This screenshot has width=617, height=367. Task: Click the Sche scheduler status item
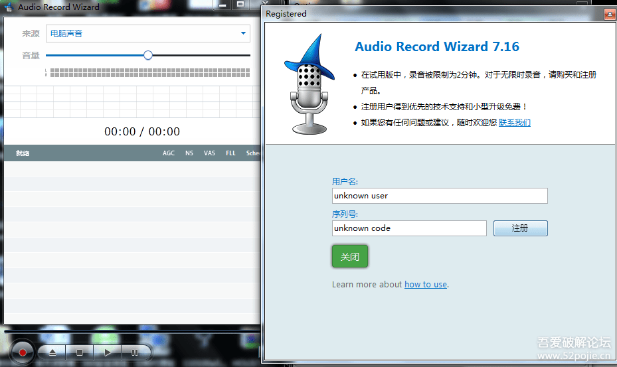point(252,153)
